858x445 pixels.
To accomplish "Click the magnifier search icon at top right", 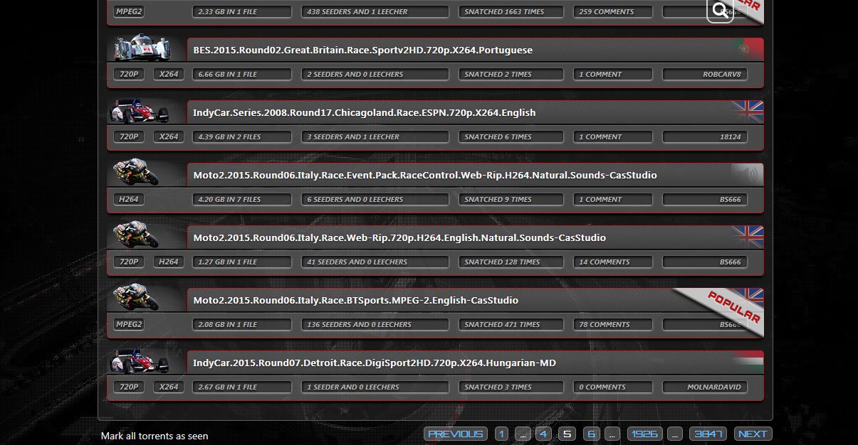I will [720, 10].
